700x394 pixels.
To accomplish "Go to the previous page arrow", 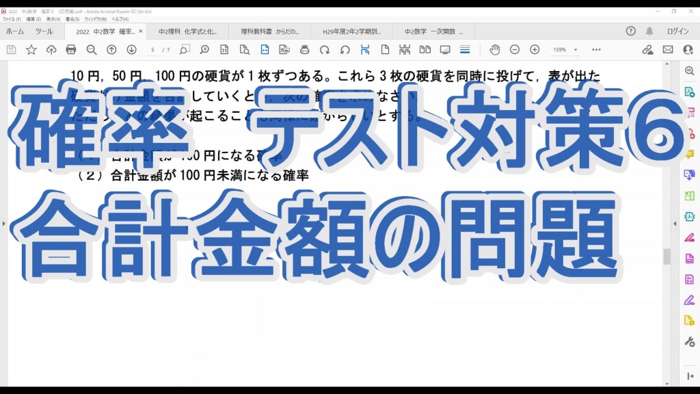I will [x=111, y=50].
